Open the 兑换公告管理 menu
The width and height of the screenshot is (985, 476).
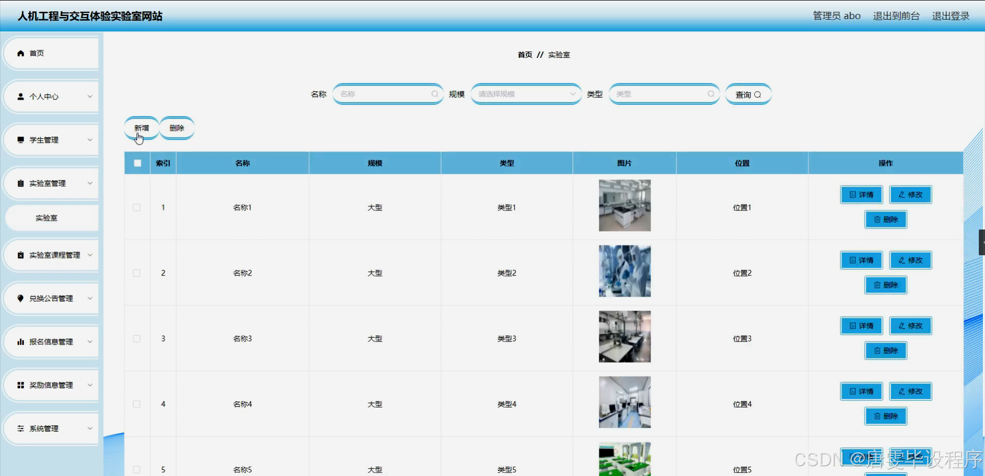51,298
